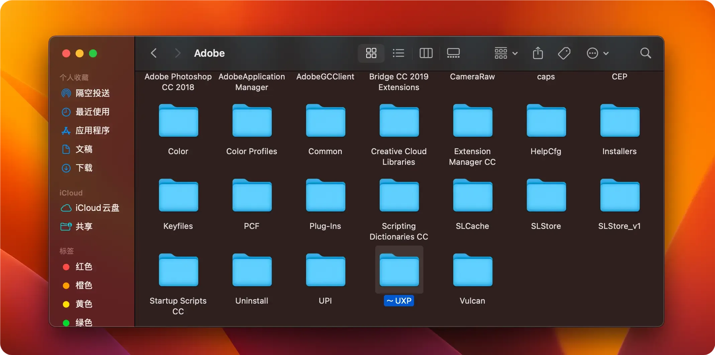The width and height of the screenshot is (715, 355).
Task: Click the Bridge CC 2019 Extensions label
Action: (x=399, y=82)
